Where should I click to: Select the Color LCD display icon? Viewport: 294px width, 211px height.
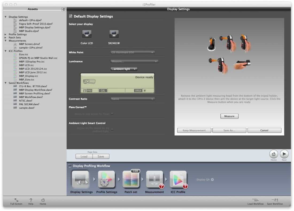click(87, 34)
